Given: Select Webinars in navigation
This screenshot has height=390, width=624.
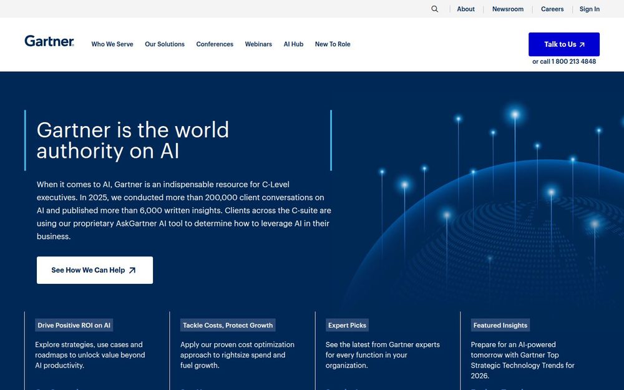Looking at the screenshot, I should (x=258, y=44).
